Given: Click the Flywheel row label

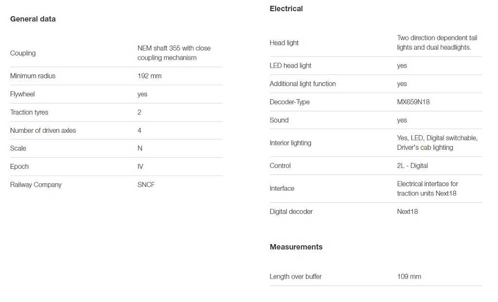Looking at the screenshot, I should [x=22, y=94].
